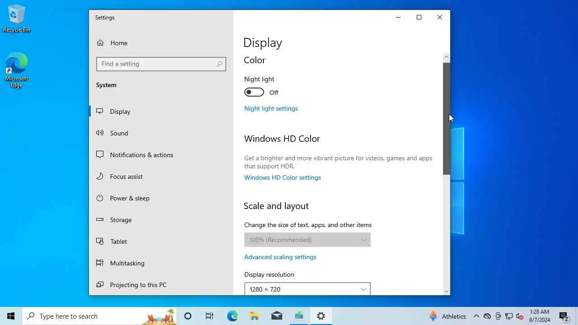
Task: Open Athletics news widget on taskbar
Action: 447,316
